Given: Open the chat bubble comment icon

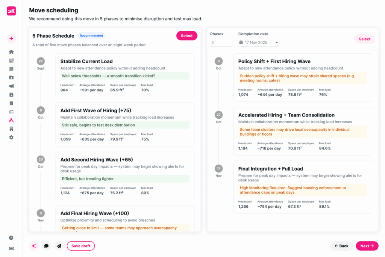Looking at the screenshot, I should (x=46, y=246).
